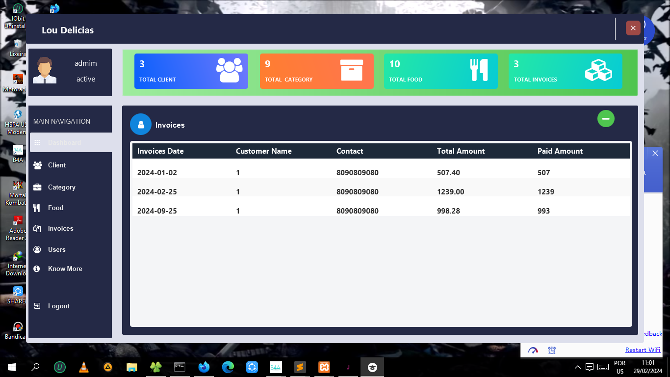Click the admim username label
The height and width of the screenshot is (377, 670).
point(86,63)
